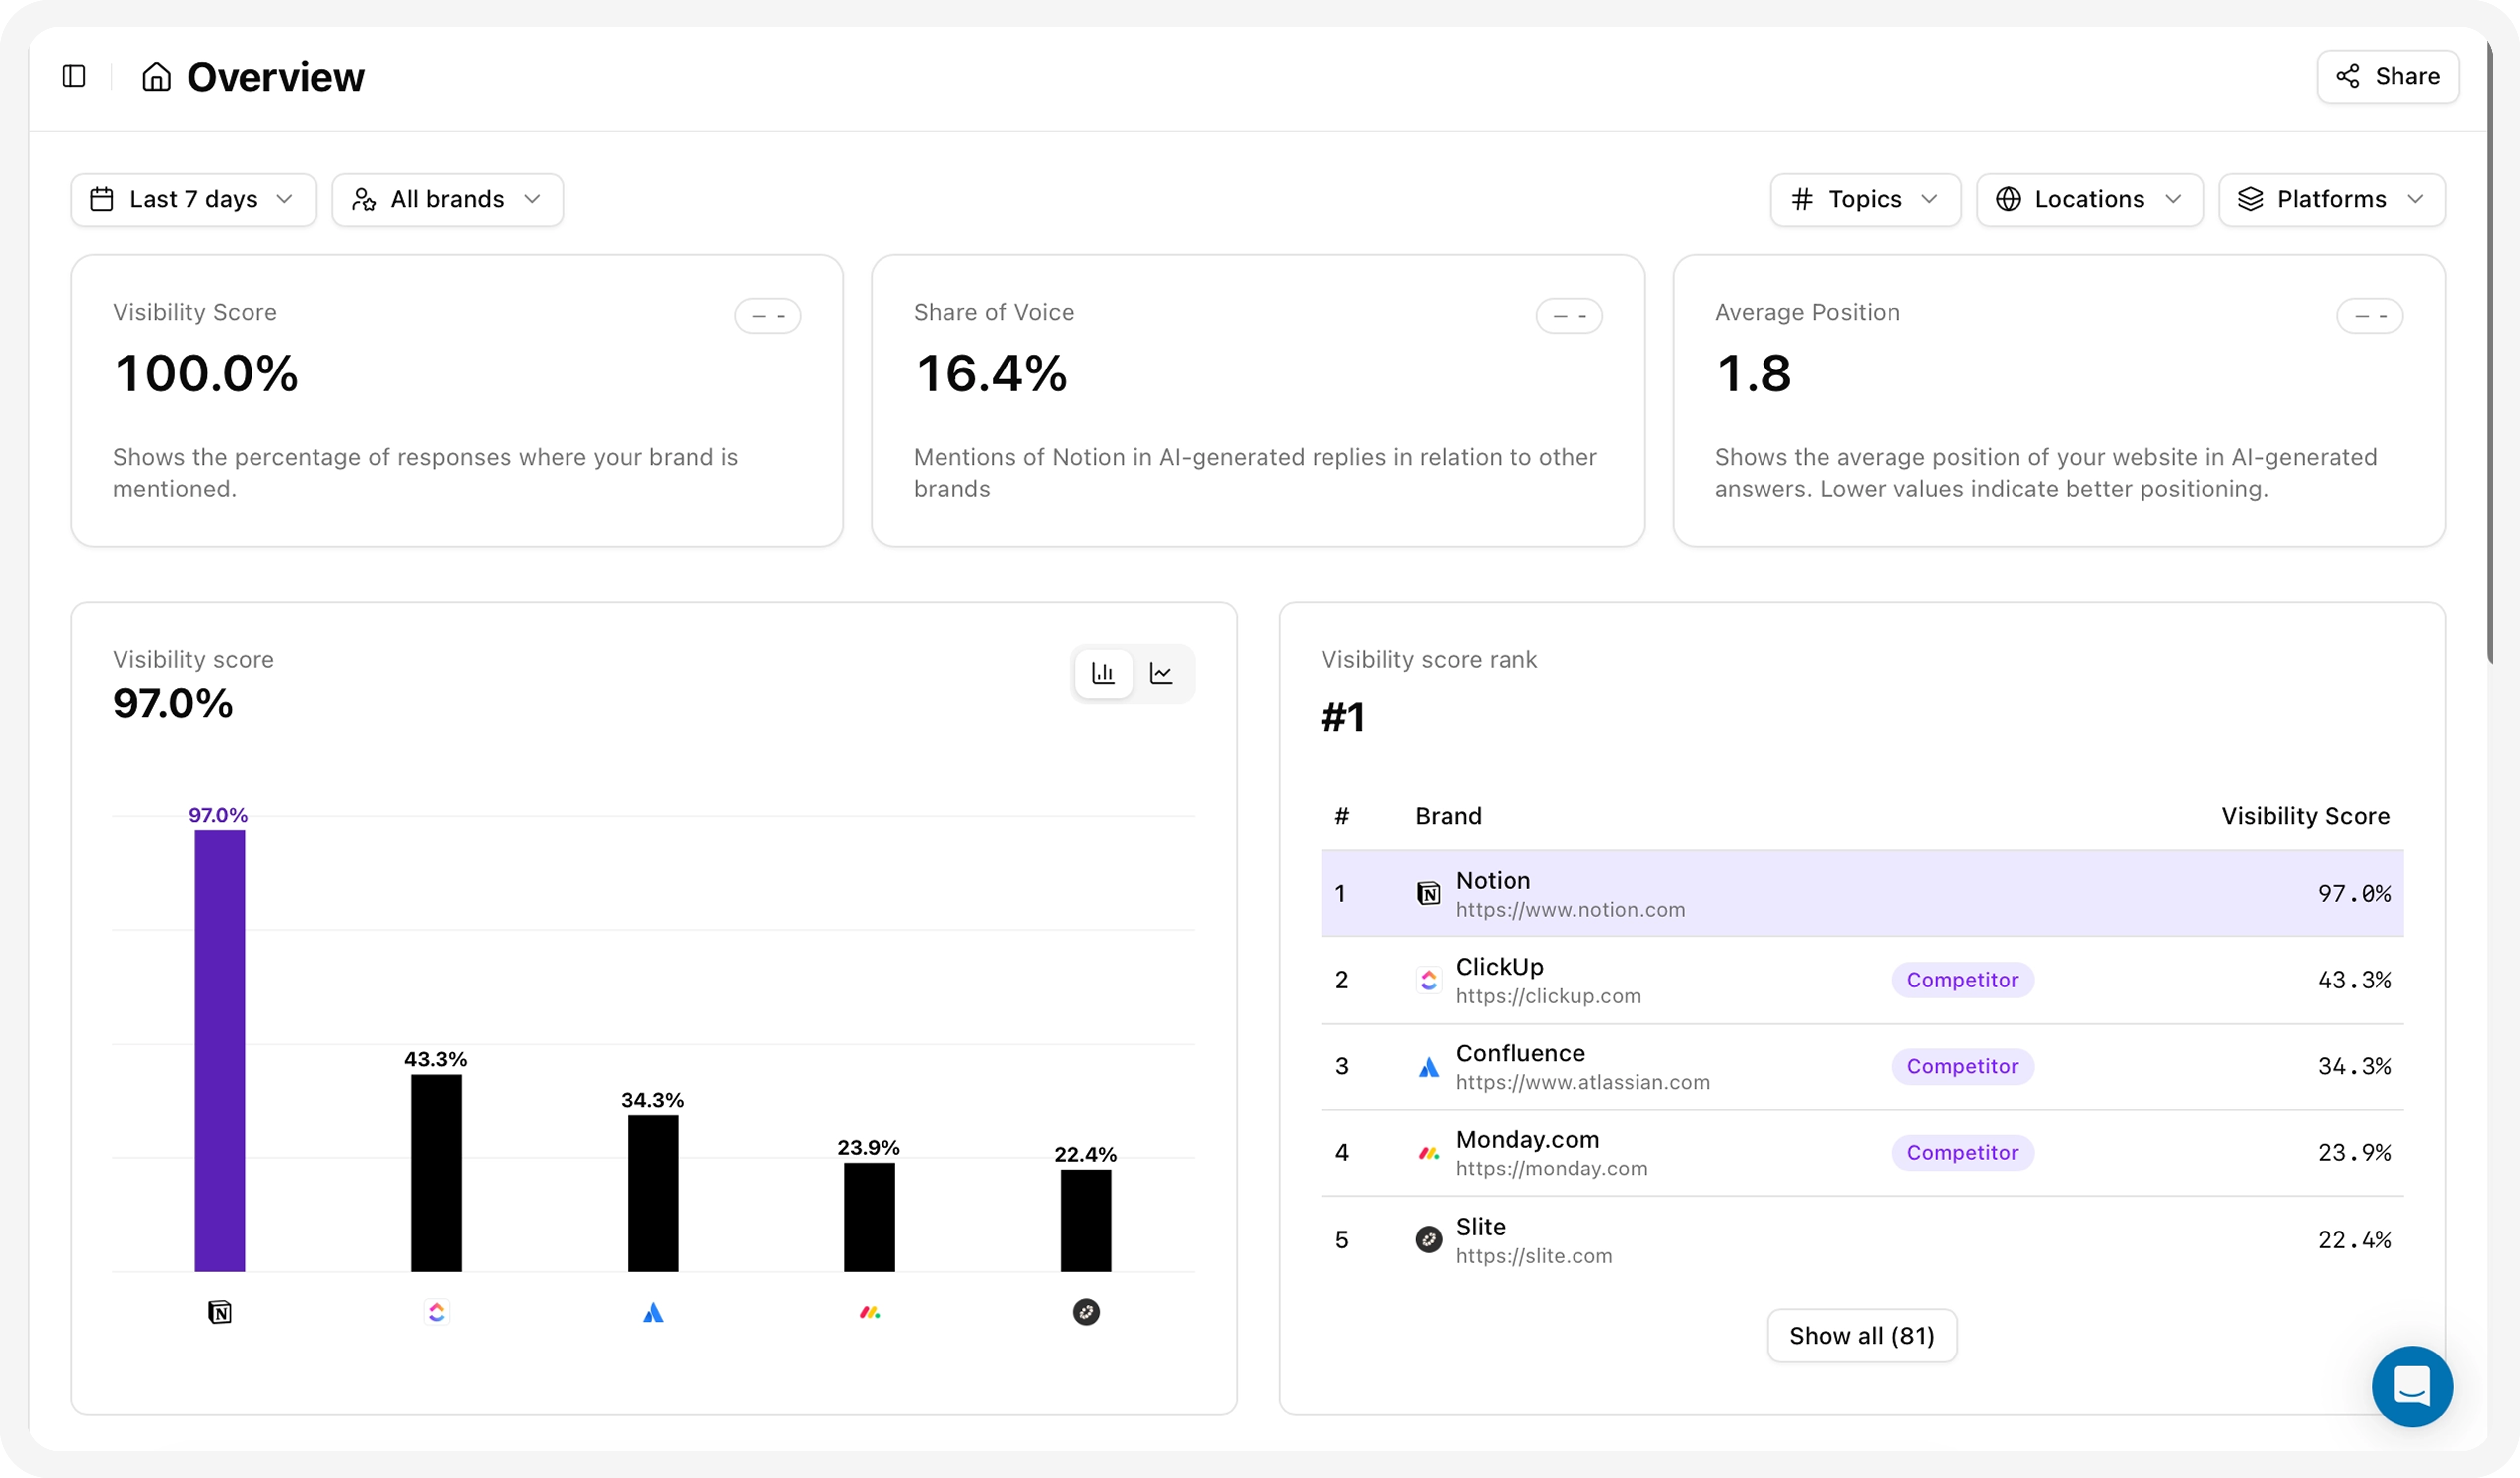The image size is (2520, 1478).
Task: Click the Slite logo below the last bar
Action: 1086,1312
